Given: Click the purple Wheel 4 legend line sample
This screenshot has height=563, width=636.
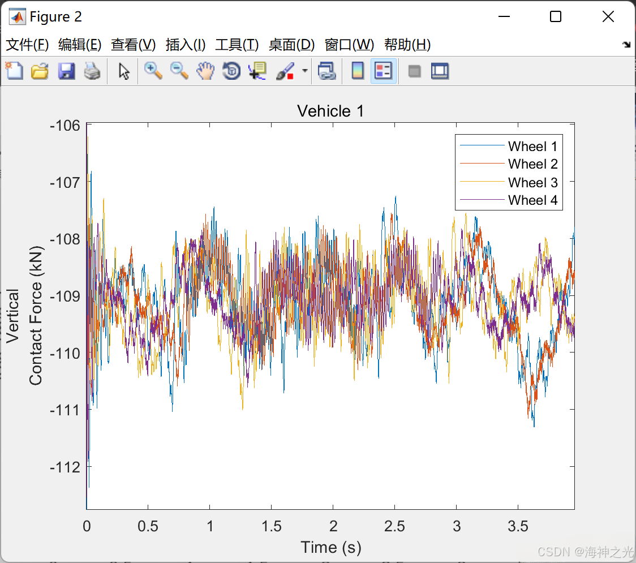Looking at the screenshot, I should pos(482,200).
